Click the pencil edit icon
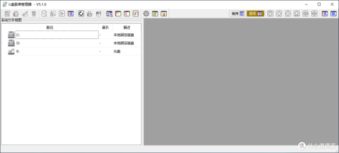 pos(25,14)
